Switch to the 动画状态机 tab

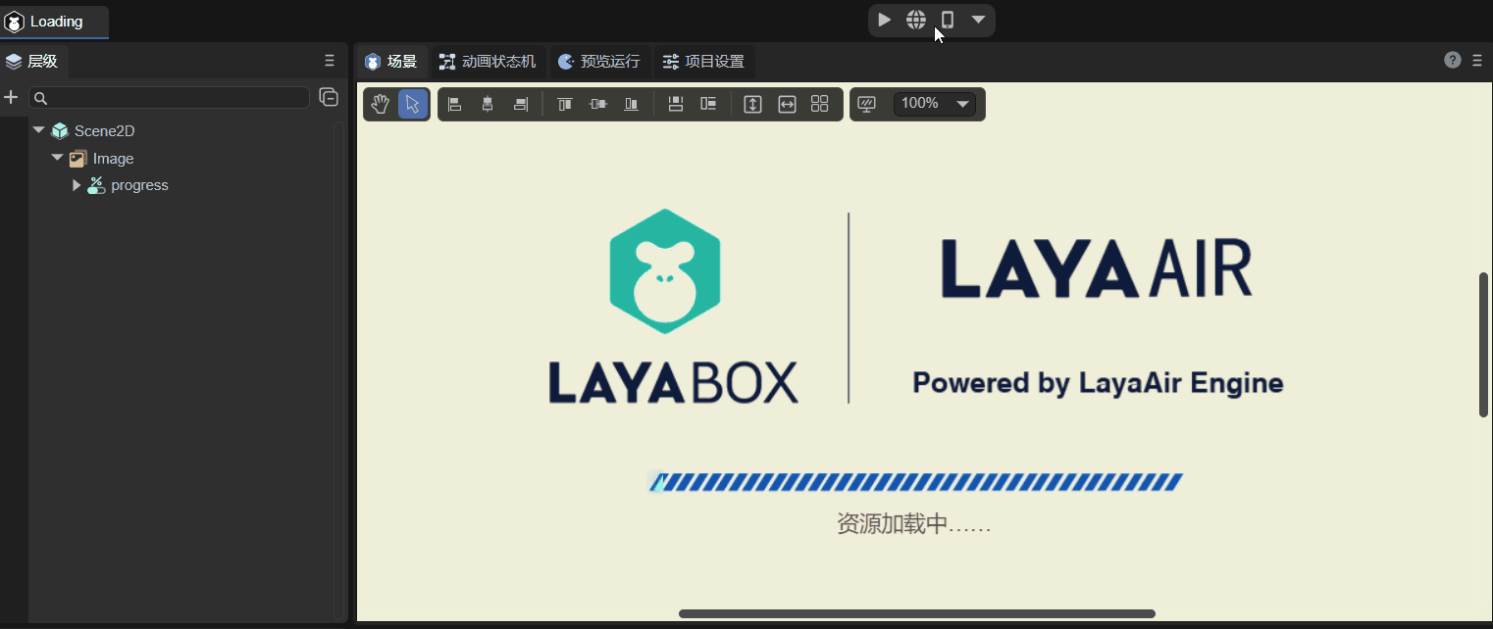tap(488, 62)
